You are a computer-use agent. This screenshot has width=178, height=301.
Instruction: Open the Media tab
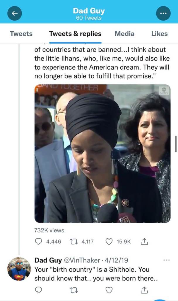click(124, 34)
